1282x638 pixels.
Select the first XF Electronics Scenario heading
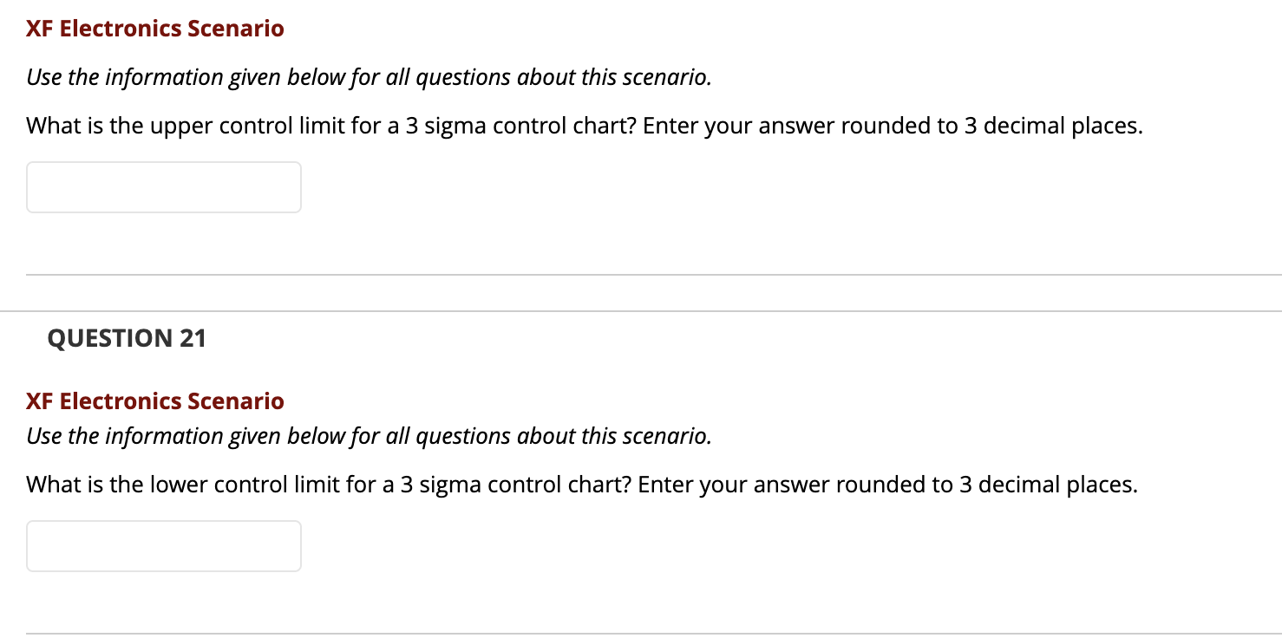pos(154,28)
